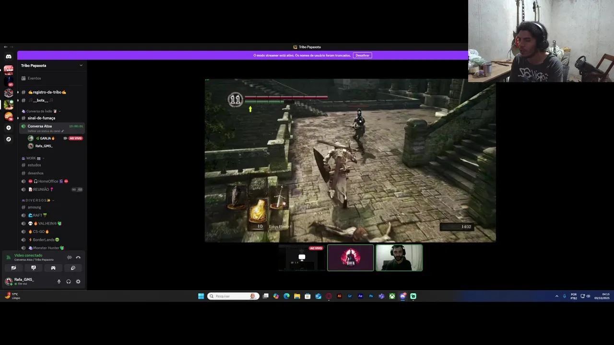Click Definir um status do canal

46,131
